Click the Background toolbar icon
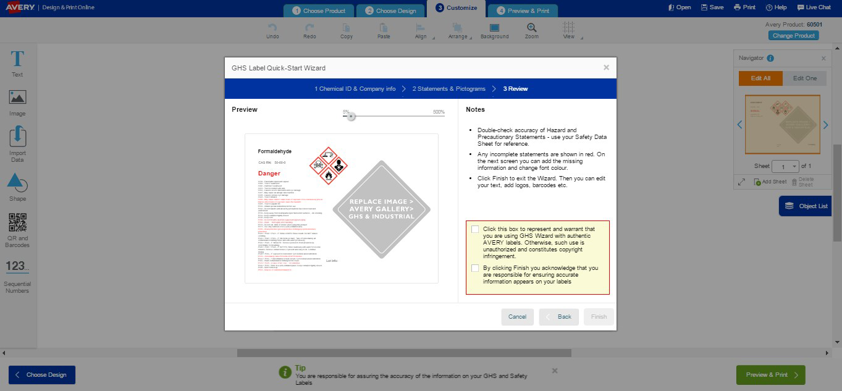 [x=494, y=31]
